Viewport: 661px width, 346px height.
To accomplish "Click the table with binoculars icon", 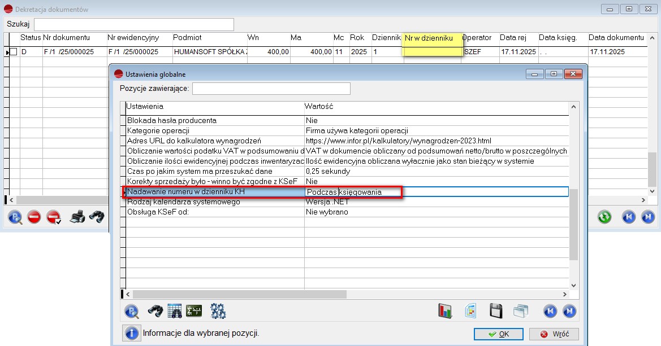I will coord(175,310).
